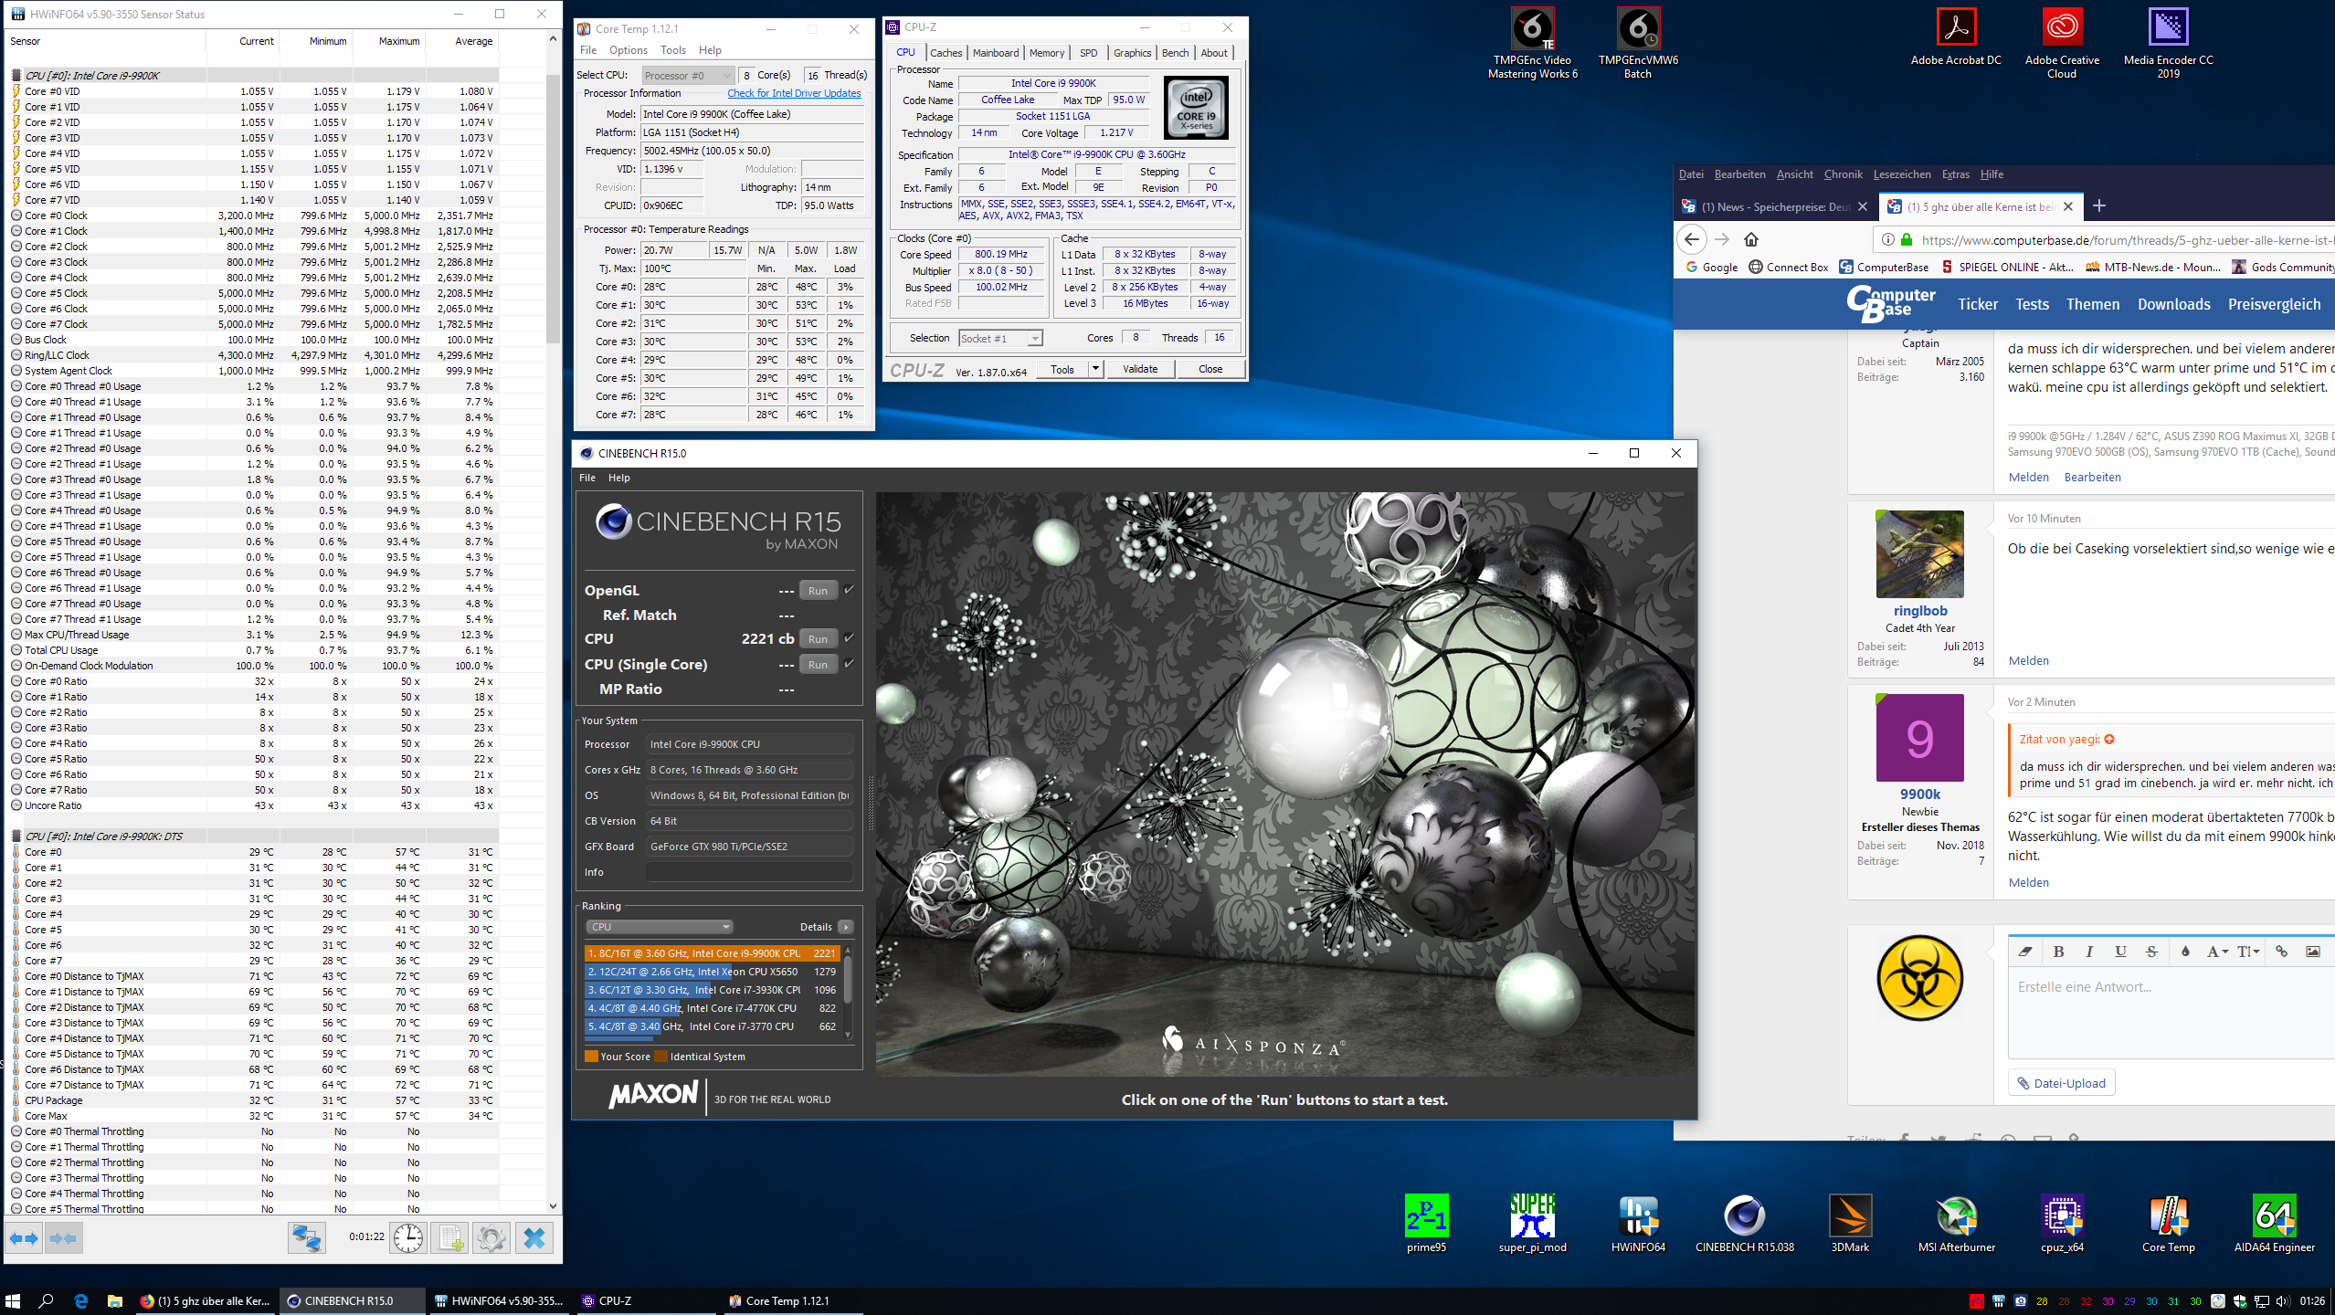The image size is (2335, 1315).
Task: Open HWiNFO sensor settings gear
Action: [x=491, y=1238]
